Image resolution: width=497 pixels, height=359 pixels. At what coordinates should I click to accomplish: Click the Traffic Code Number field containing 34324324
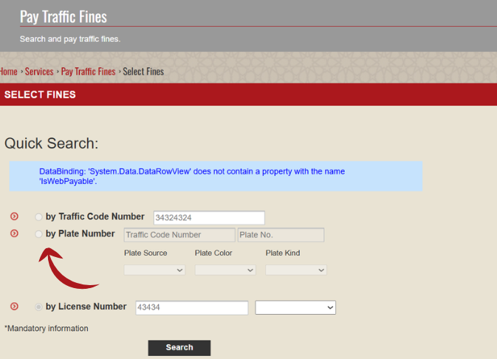tap(209, 218)
